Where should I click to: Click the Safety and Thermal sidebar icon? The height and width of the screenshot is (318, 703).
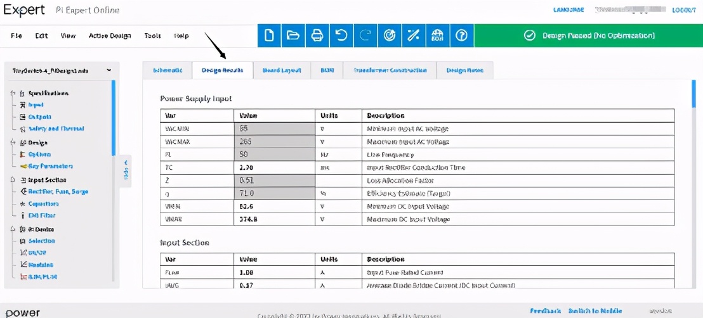coord(23,129)
